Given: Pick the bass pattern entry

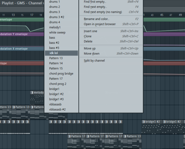Looking at the screenshot, I should pos(61,38).
